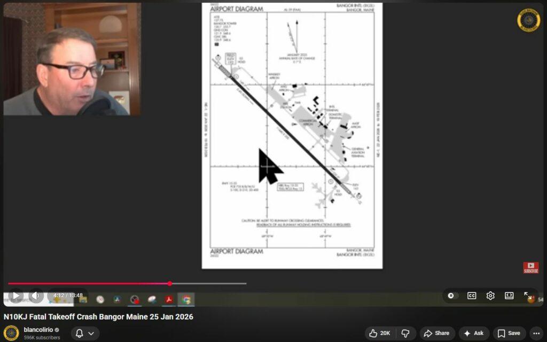Like the video with 20K likes
The width and height of the screenshot is (547, 342).
pyautogui.click(x=379, y=333)
